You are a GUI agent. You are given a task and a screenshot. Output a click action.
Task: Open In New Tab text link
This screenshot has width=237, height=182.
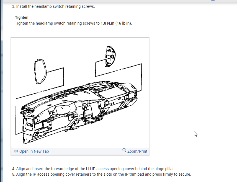click(x=34, y=151)
